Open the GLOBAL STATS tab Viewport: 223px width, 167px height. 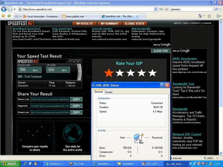[134, 24]
